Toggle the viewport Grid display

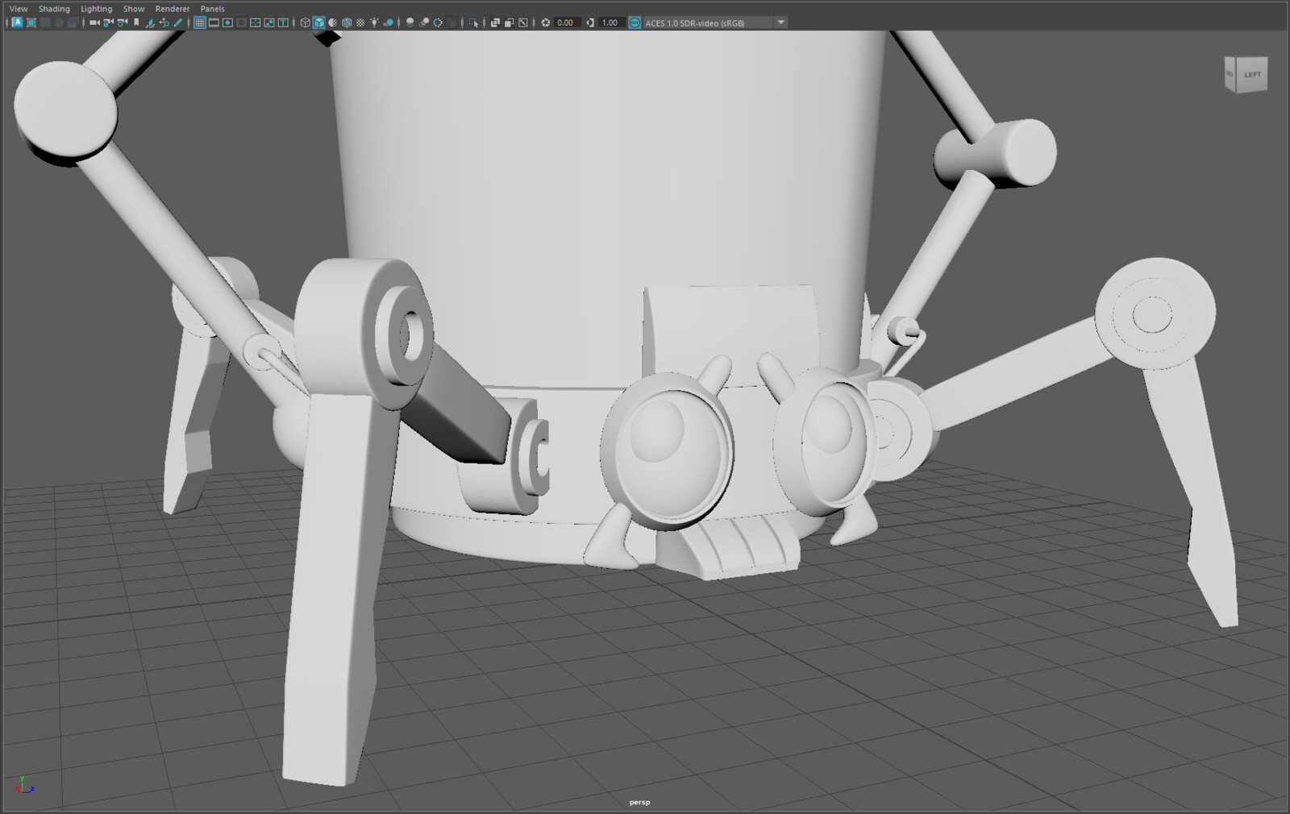tap(199, 23)
